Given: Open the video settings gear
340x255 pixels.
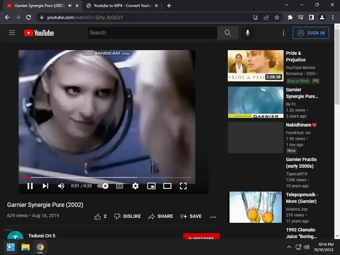Looking at the screenshot, I should tap(135, 186).
